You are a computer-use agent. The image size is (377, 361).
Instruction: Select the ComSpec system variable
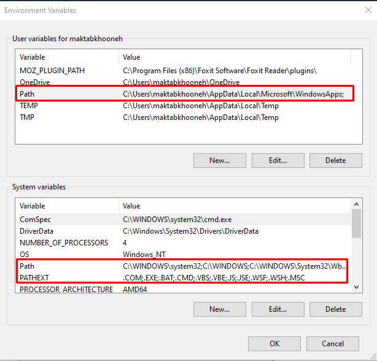pos(35,220)
